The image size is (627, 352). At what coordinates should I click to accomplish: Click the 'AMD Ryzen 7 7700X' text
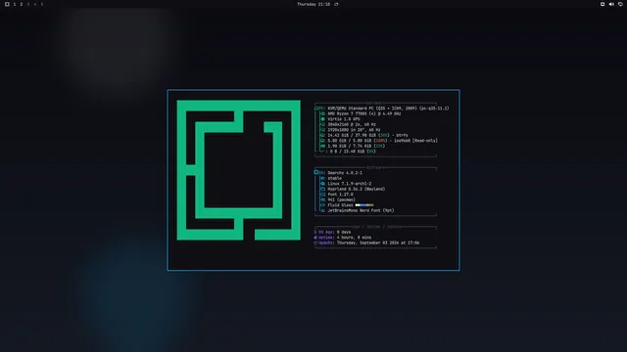(348, 113)
